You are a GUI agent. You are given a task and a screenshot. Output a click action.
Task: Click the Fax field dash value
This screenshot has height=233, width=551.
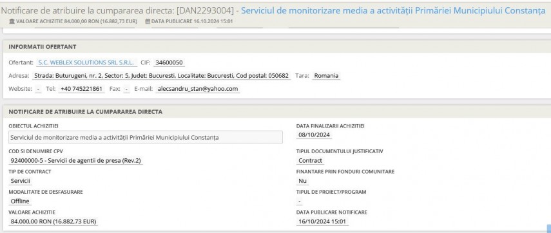pos(127,89)
